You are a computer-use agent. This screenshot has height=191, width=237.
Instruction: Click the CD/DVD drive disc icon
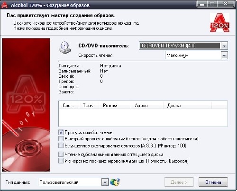click(65, 47)
